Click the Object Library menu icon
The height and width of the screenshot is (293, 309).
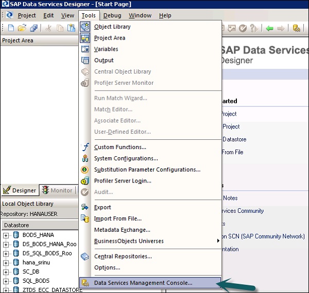click(x=85, y=27)
